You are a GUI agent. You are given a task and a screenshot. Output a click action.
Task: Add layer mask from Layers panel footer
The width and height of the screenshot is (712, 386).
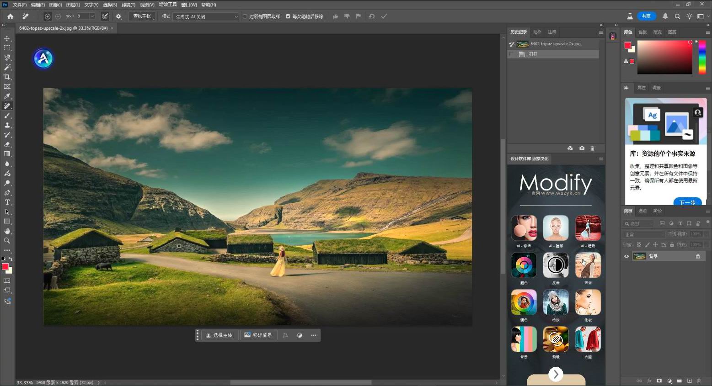[x=659, y=381]
